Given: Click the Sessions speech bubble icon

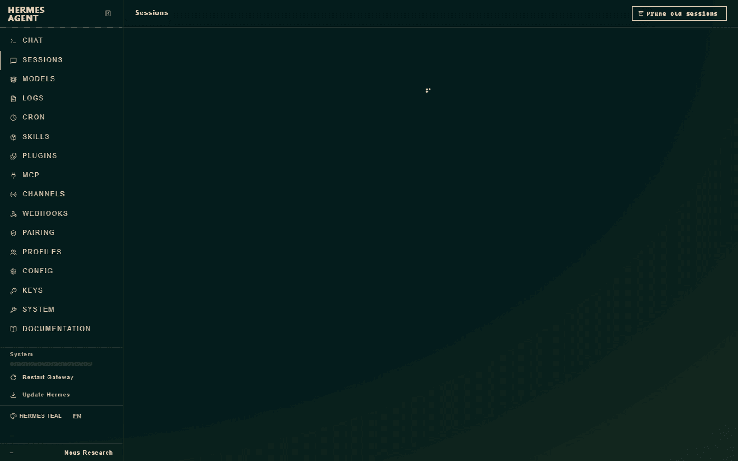Looking at the screenshot, I should click(x=13, y=60).
